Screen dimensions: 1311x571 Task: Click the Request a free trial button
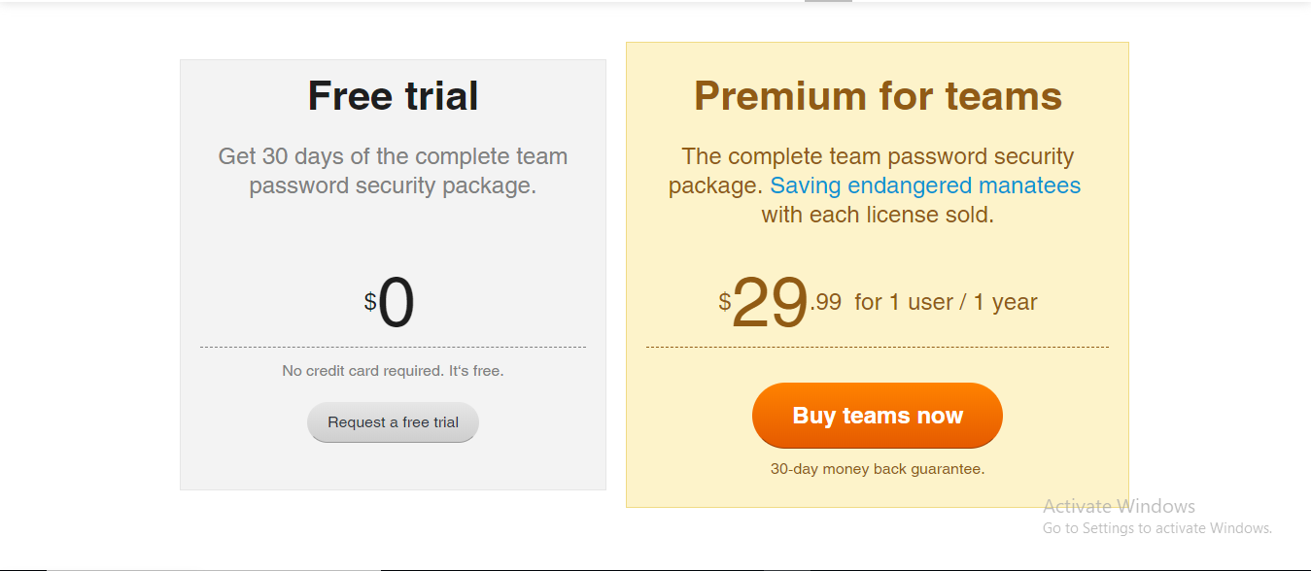click(393, 422)
